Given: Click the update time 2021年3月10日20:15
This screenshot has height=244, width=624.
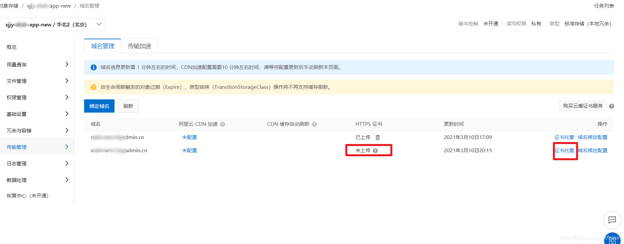Looking at the screenshot, I should click(x=468, y=151).
